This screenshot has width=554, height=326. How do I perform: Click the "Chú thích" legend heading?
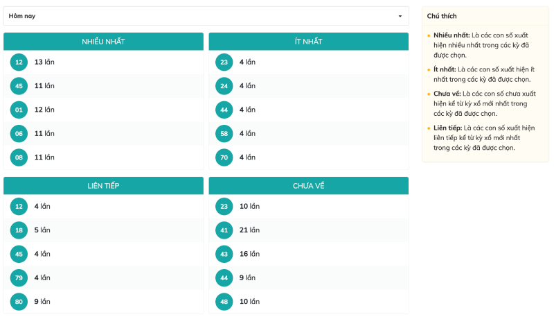(442, 16)
